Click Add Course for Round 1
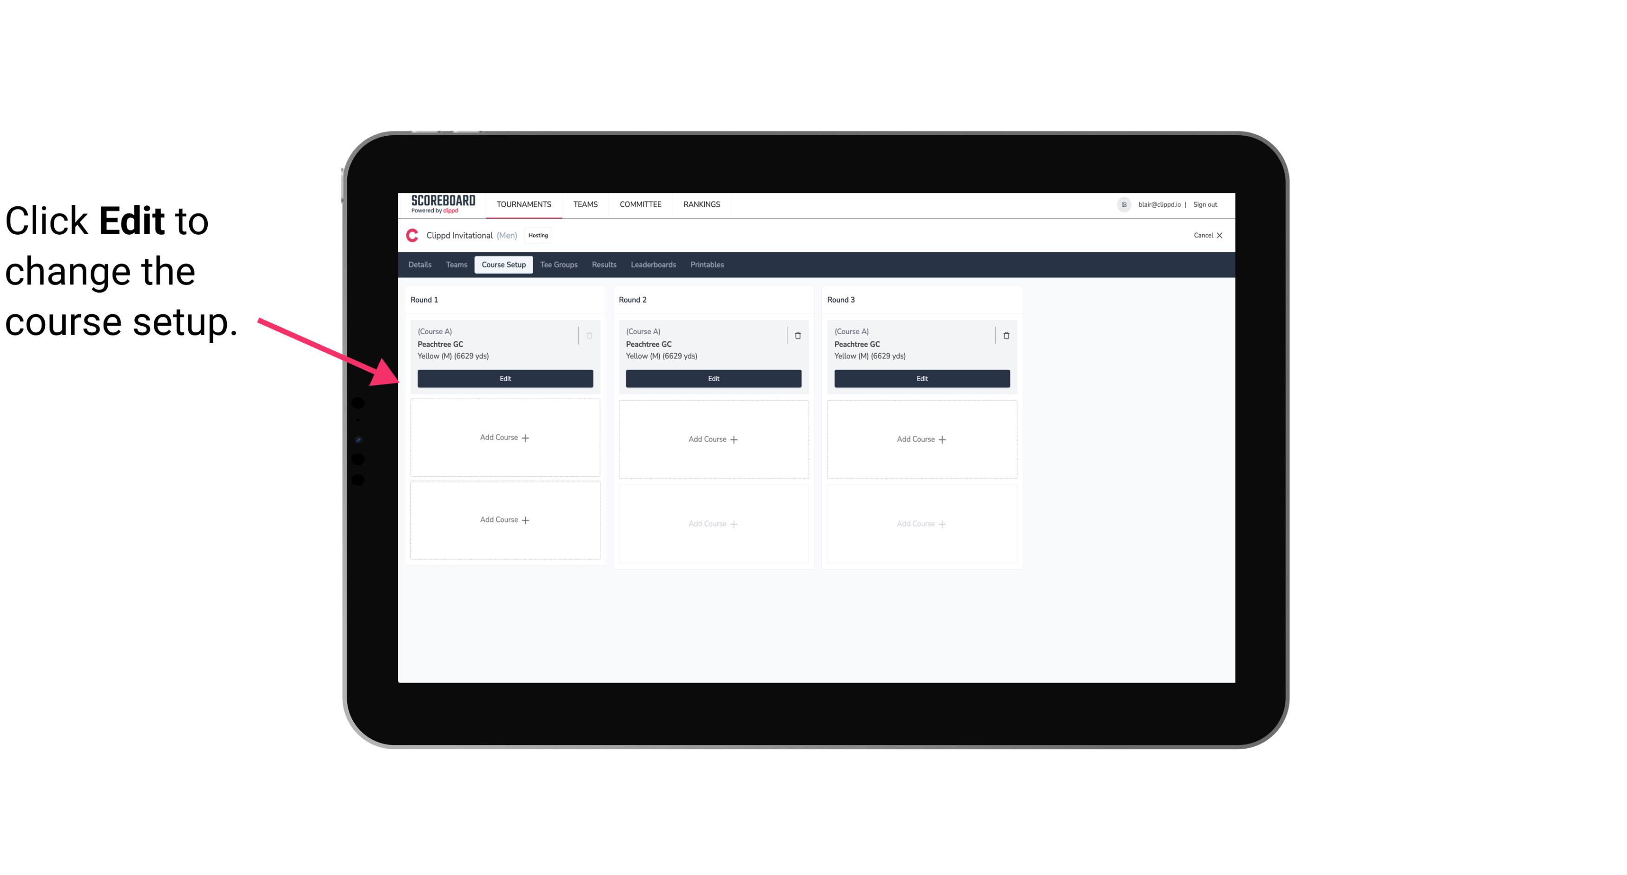1627x875 pixels. point(504,438)
